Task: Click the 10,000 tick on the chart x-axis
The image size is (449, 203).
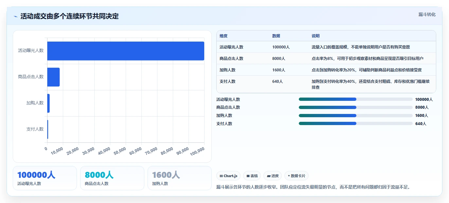Action: pyautogui.click(x=57, y=151)
